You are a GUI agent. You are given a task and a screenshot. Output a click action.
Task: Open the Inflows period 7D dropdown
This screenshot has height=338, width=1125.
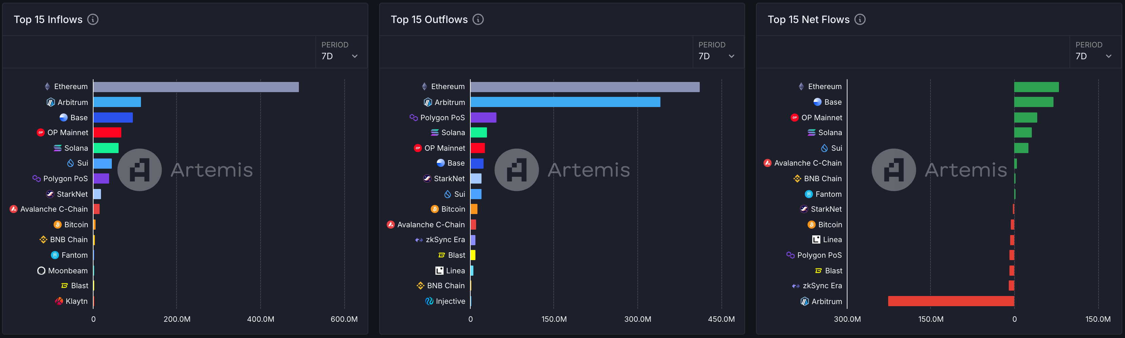click(341, 56)
